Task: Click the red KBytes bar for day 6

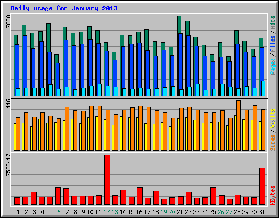Action: [58, 196]
